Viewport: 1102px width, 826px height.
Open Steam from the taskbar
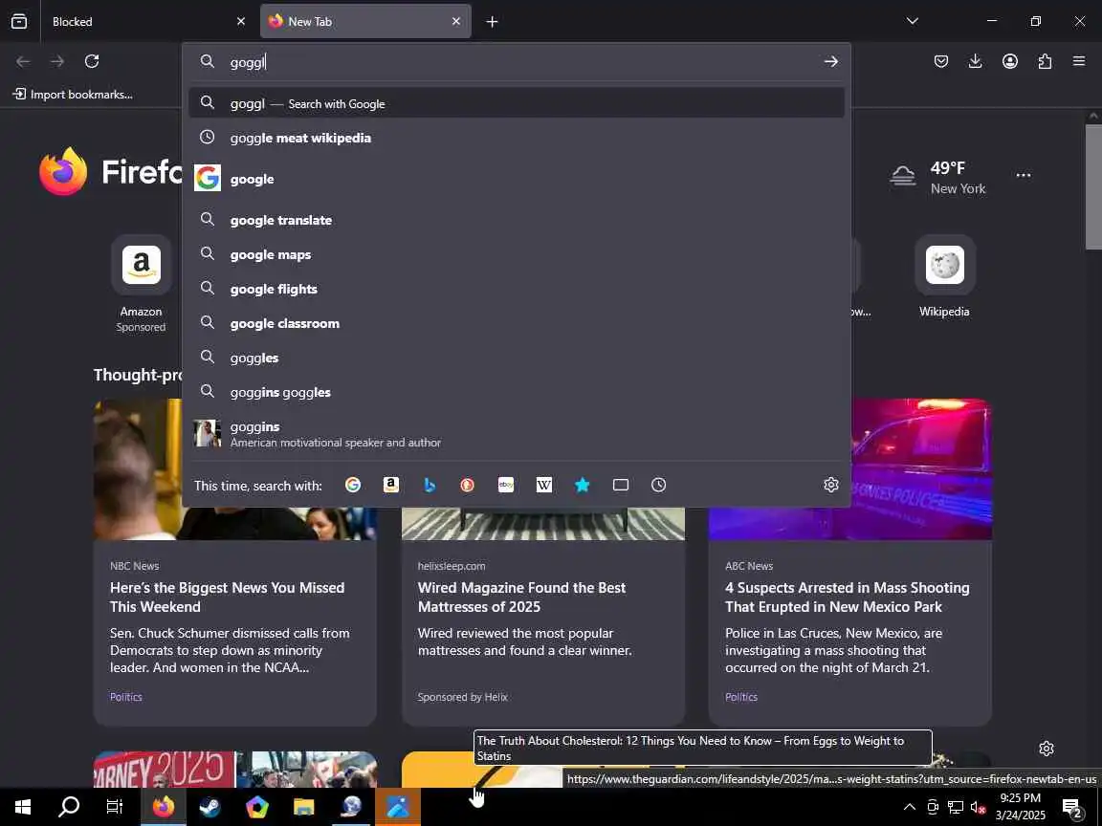point(209,807)
